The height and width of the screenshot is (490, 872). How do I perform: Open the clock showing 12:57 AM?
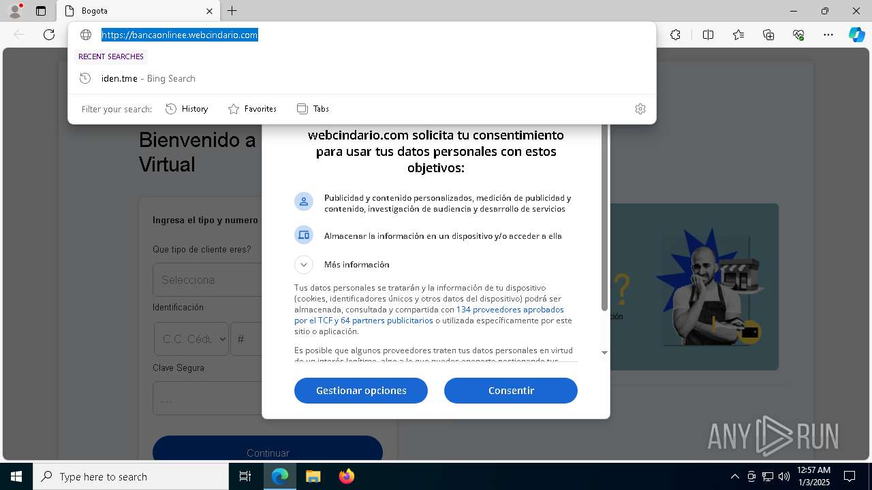(x=813, y=476)
